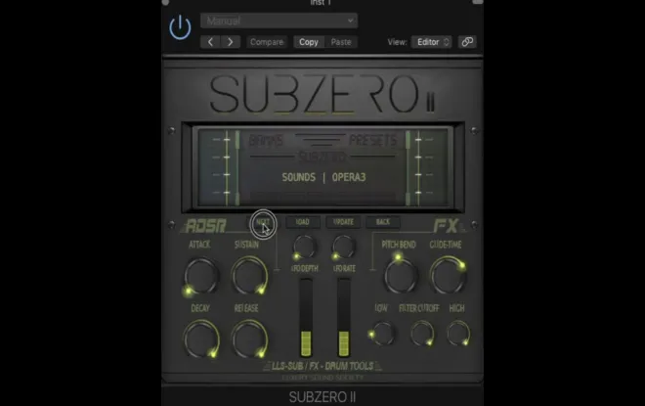Click the Filter Cutoff knob
Viewport: 645px width, 406px height.
[422, 334]
